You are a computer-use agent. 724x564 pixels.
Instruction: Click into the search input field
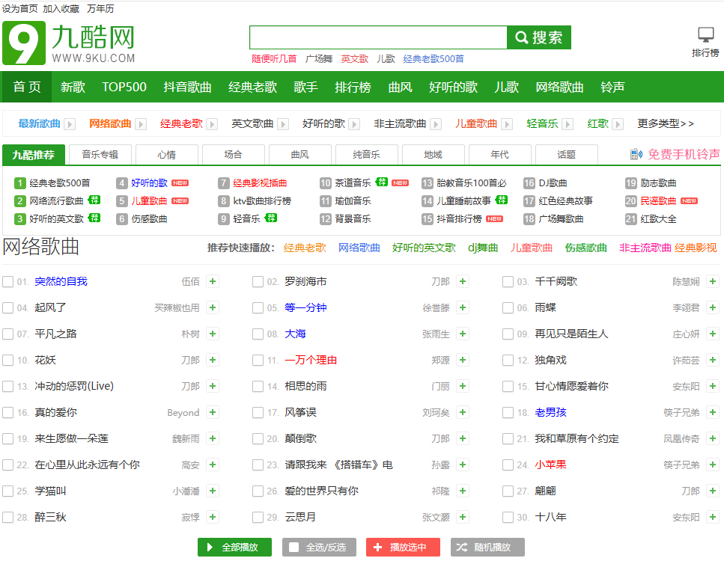click(378, 37)
